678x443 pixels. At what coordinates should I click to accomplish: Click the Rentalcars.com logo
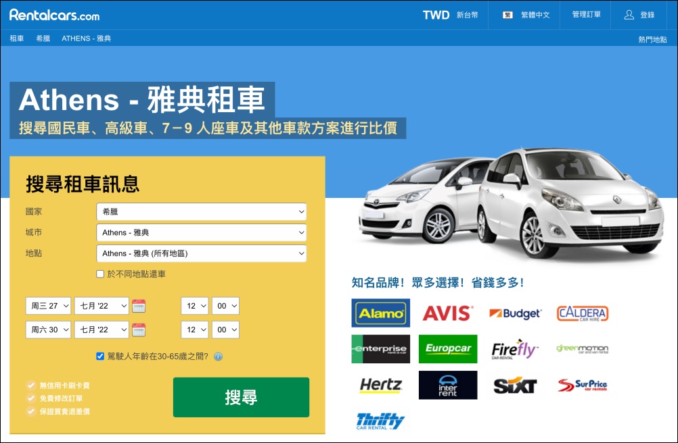click(55, 15)
